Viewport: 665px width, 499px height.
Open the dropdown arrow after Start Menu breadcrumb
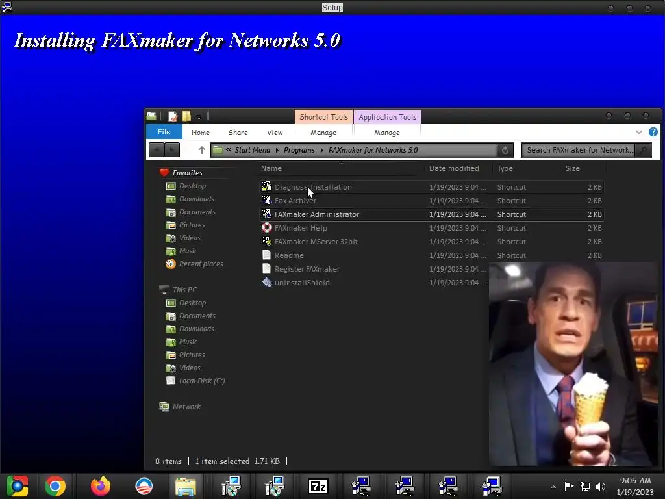(277, 150)
